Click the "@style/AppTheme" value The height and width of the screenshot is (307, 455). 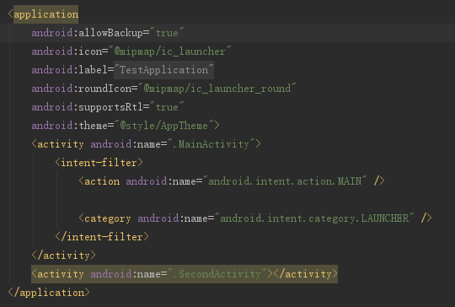click(164, 126)
